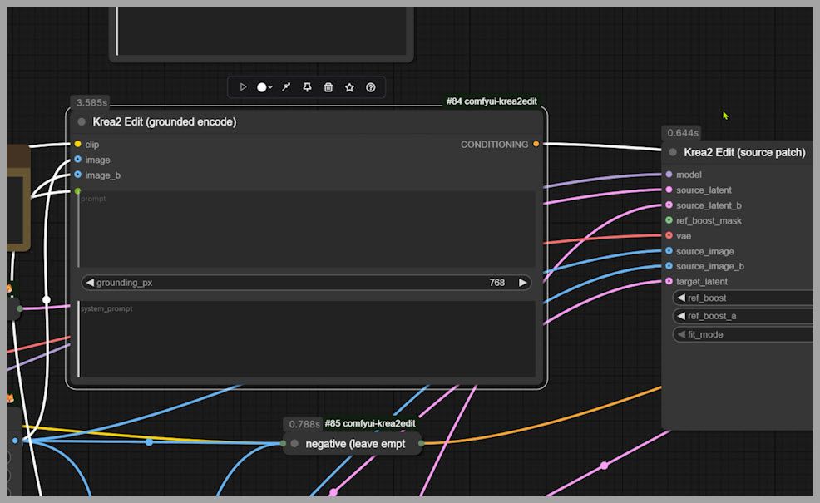Select the Krea2 Edit (grounded encode) title

[x=164, y=122]
